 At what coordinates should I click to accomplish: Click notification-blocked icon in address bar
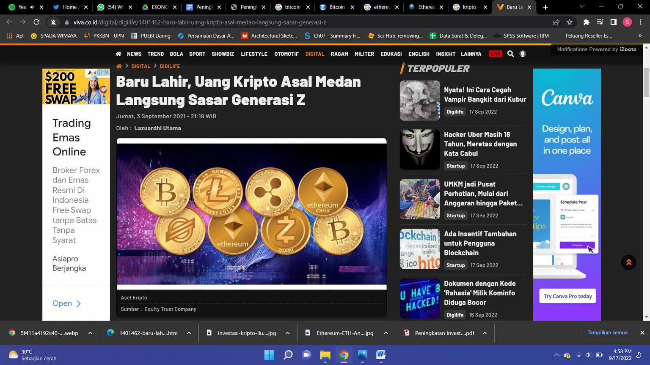[53, 22]
